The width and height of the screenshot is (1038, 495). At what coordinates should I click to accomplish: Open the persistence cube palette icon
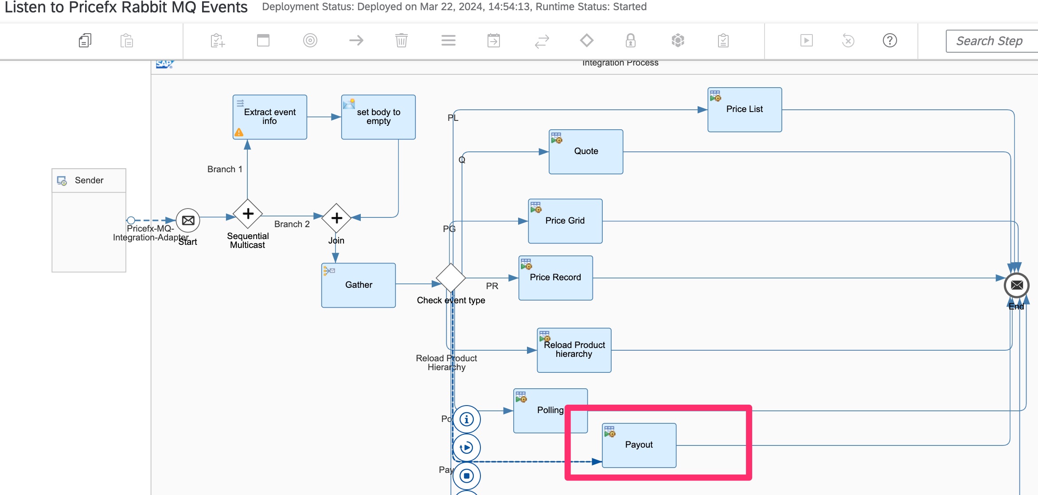(x=678, y=41)
